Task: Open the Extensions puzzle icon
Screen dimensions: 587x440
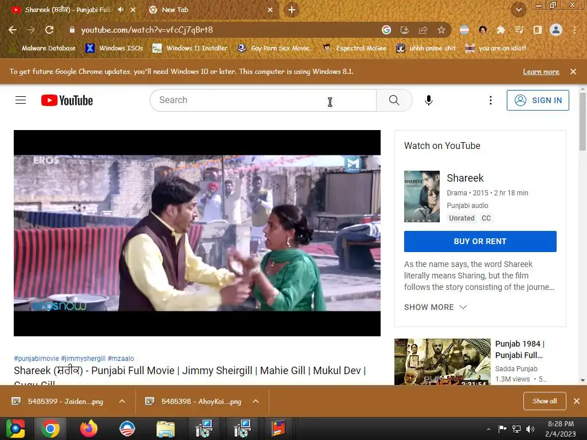Action: click(500, 30)
